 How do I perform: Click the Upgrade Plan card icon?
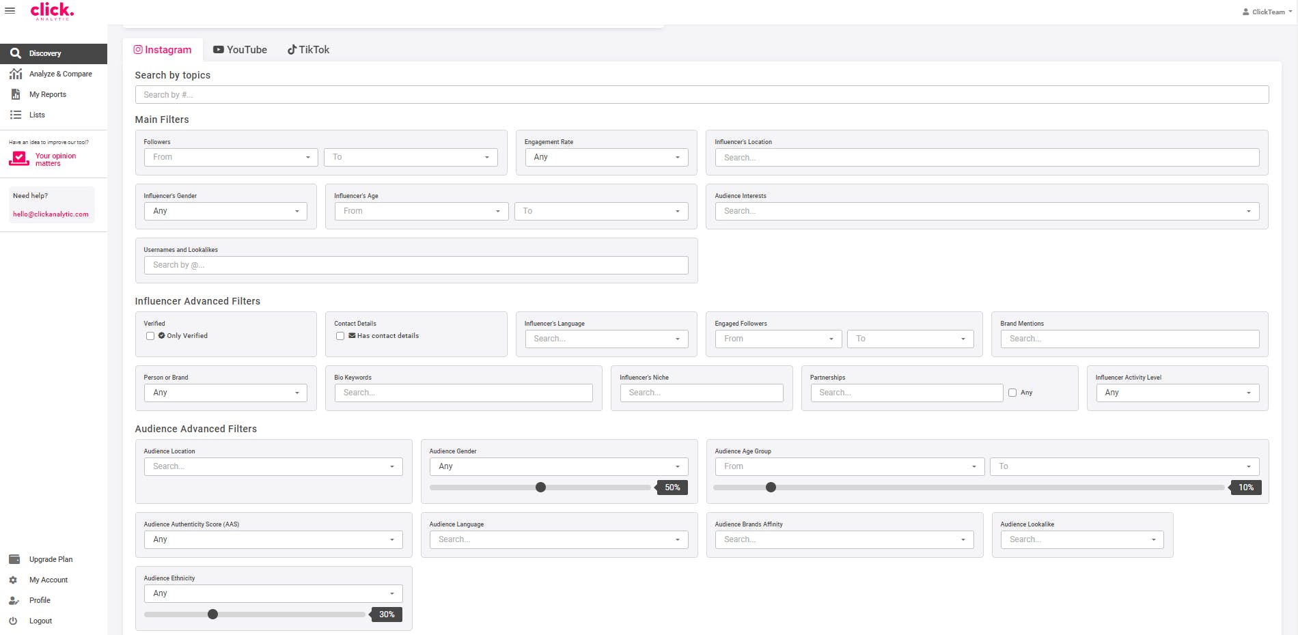pyautogui.click(x=14, y=559)
